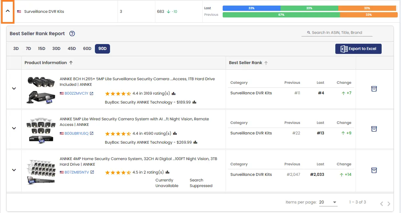
Task: Select the 60D time range tab
Action: coord(87,49)
